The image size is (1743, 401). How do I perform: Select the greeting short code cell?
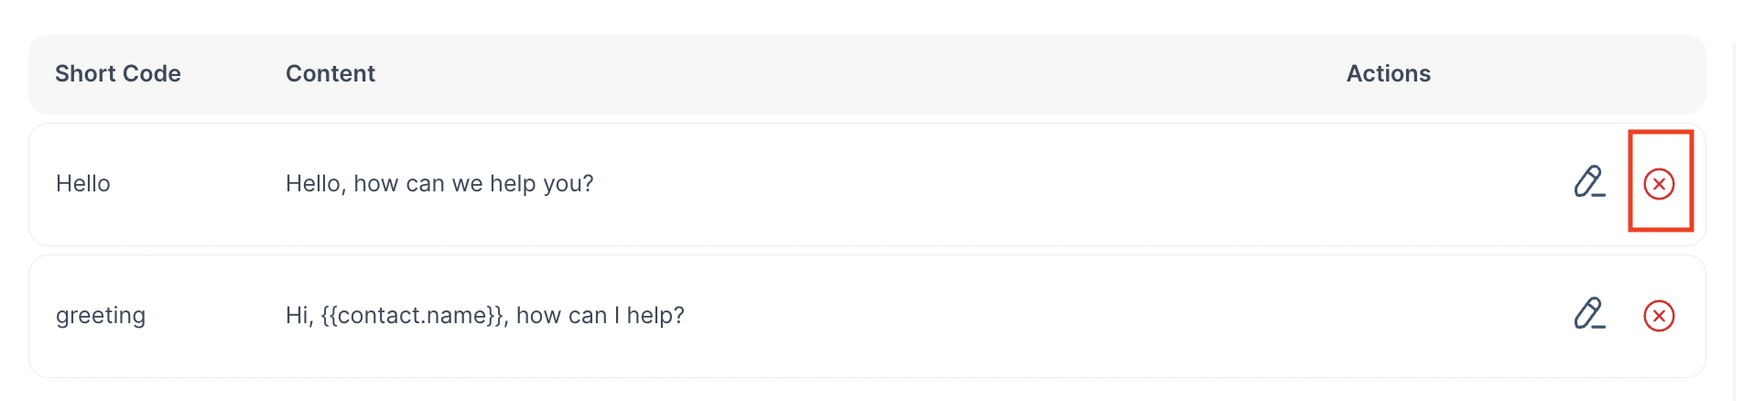[x=101, y=316]
